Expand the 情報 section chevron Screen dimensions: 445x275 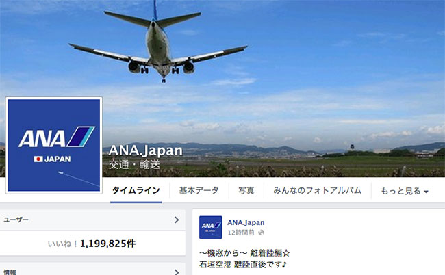177,272
